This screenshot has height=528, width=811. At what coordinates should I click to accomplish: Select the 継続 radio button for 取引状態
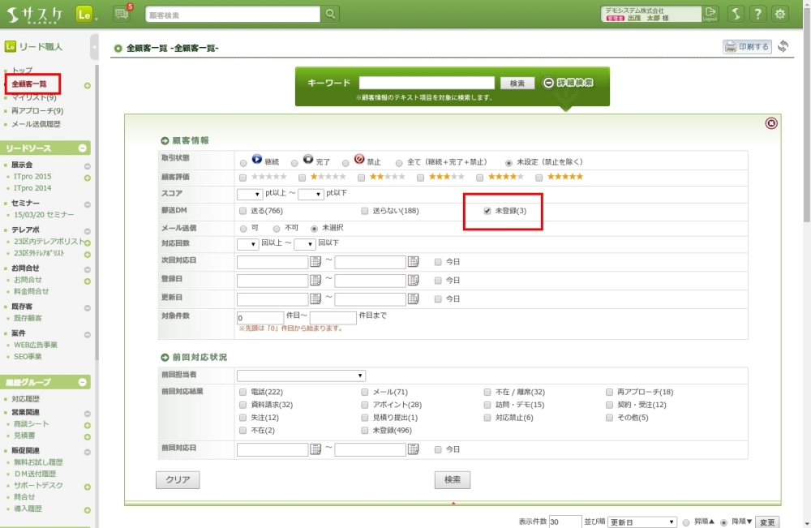click(243, 163)
